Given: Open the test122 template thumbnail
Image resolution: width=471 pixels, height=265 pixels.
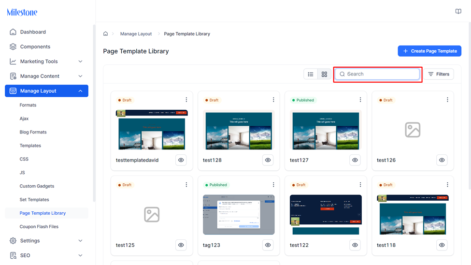Looking at the screenshot, I should point(326,215).
